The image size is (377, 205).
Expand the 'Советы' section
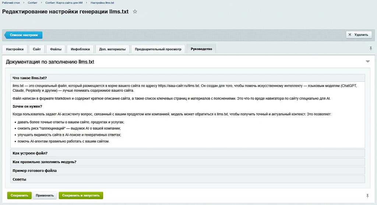click(x=187, y=179)
